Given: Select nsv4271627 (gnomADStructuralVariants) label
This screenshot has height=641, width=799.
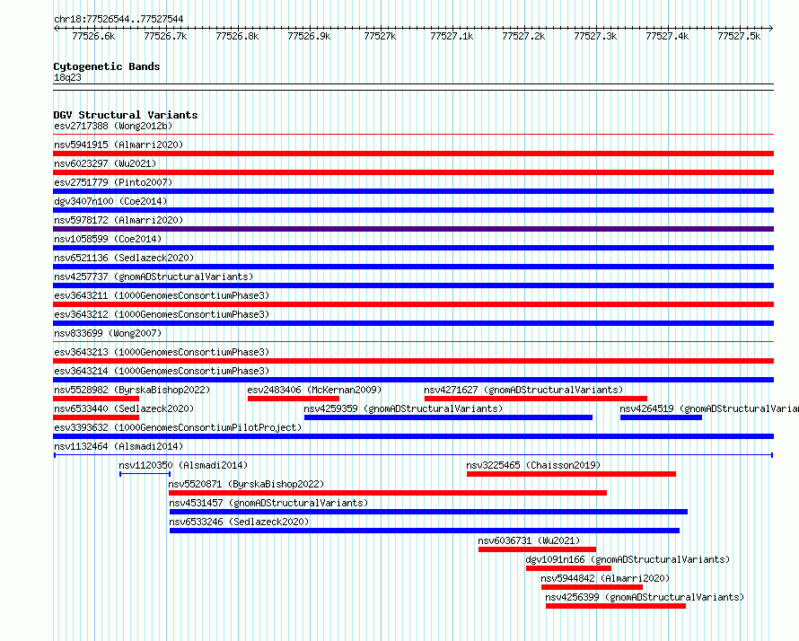Looking at the screenshot, I should pos(523,390).
